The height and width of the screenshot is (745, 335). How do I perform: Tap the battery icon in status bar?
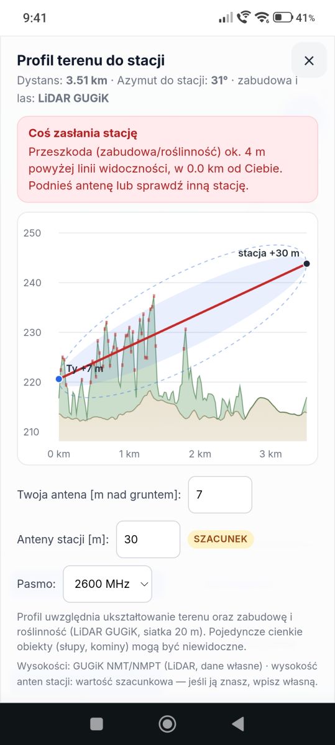(x=283, y=17)
